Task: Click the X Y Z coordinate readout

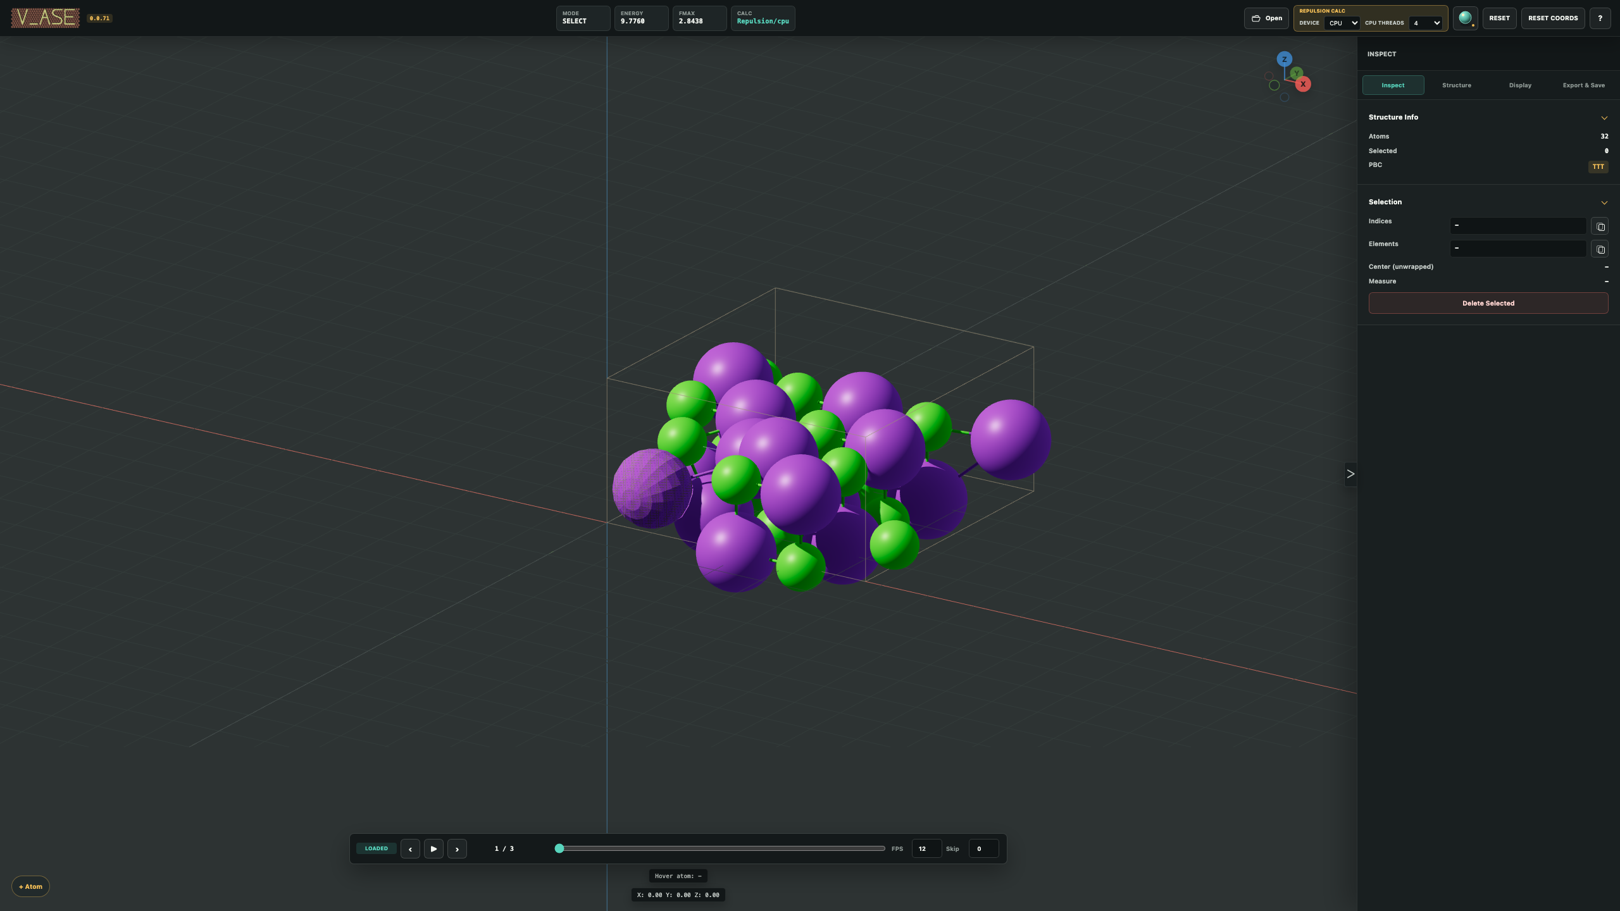Action: pyautogui.click(x=678, y=895)
